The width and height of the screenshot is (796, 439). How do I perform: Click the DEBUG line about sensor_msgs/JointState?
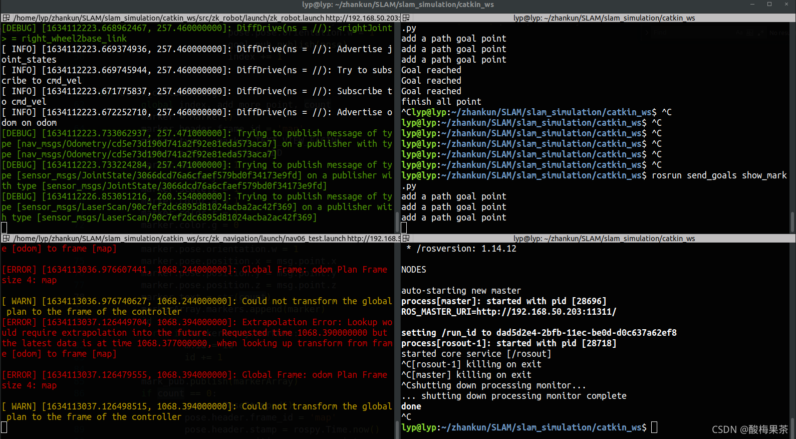click(x=197, y=175)
